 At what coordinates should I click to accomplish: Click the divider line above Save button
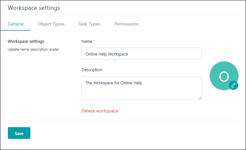click(123, 120)
